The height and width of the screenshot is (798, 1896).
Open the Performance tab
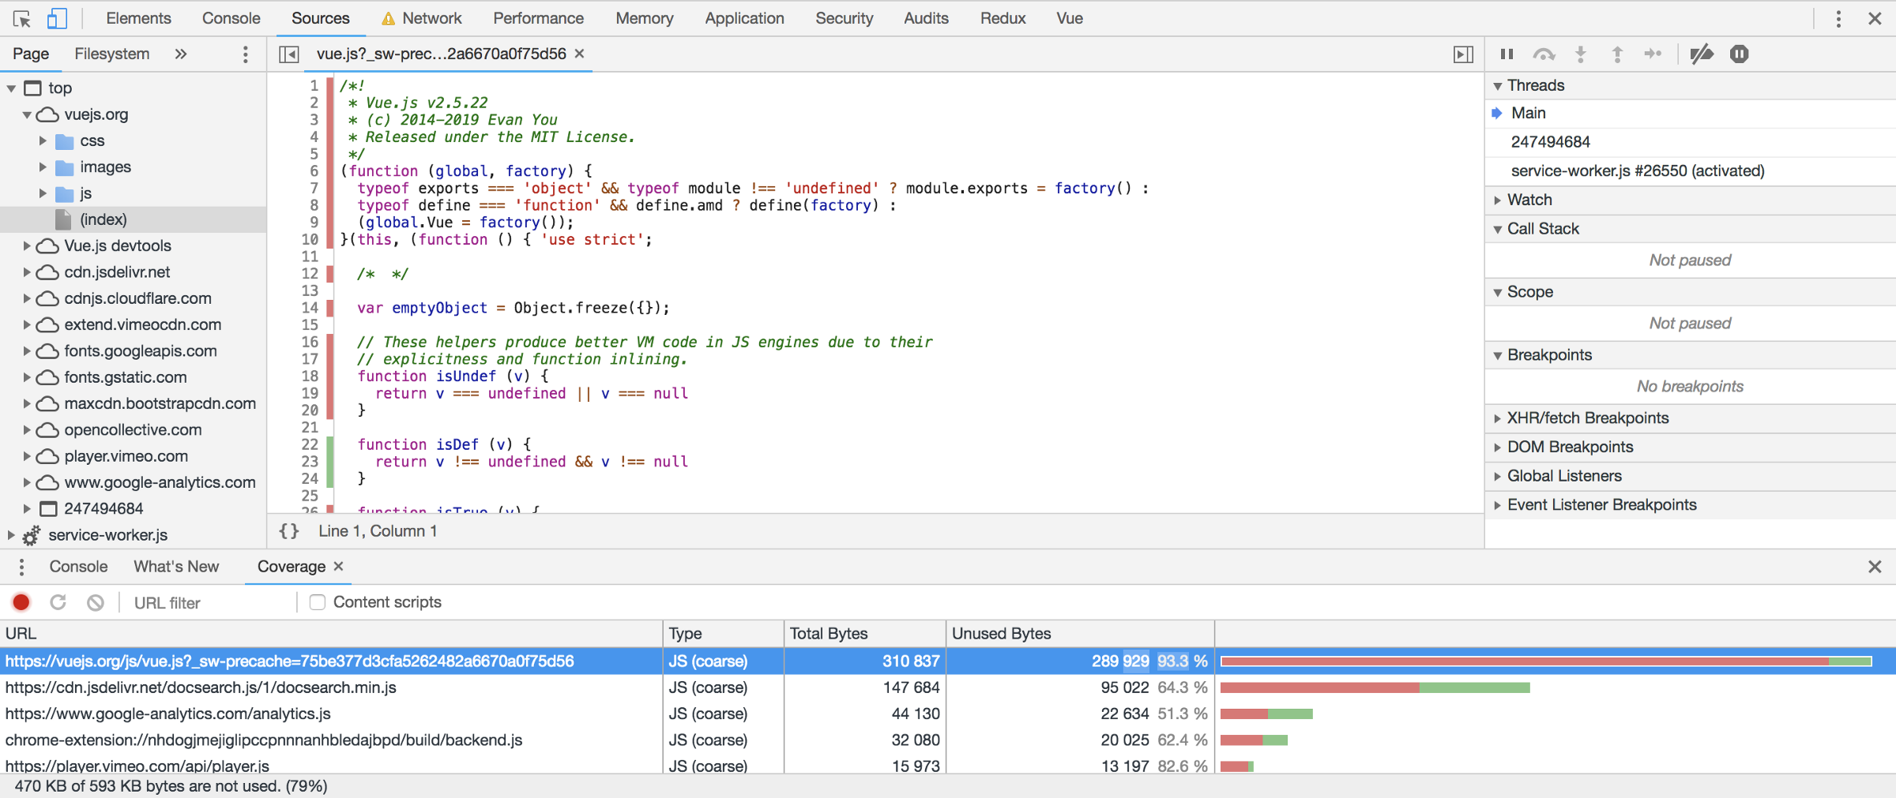(x=538, y=18)
